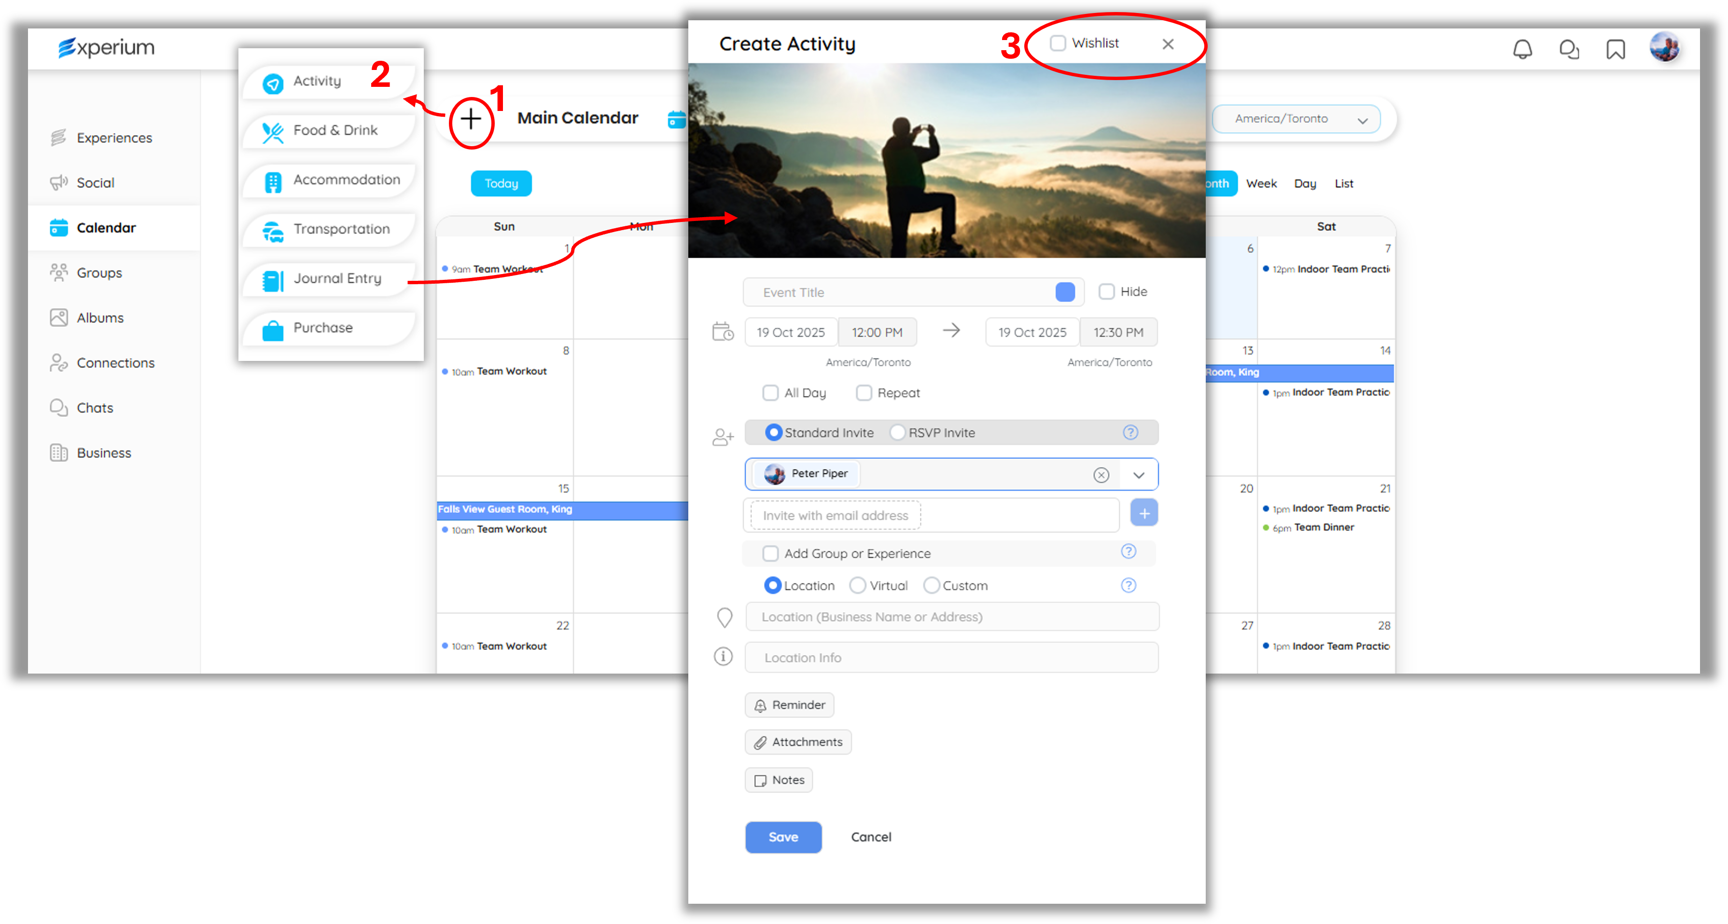Click the chat bubbles icon in header
1728x924 pixels.
tap(1569, 49)
